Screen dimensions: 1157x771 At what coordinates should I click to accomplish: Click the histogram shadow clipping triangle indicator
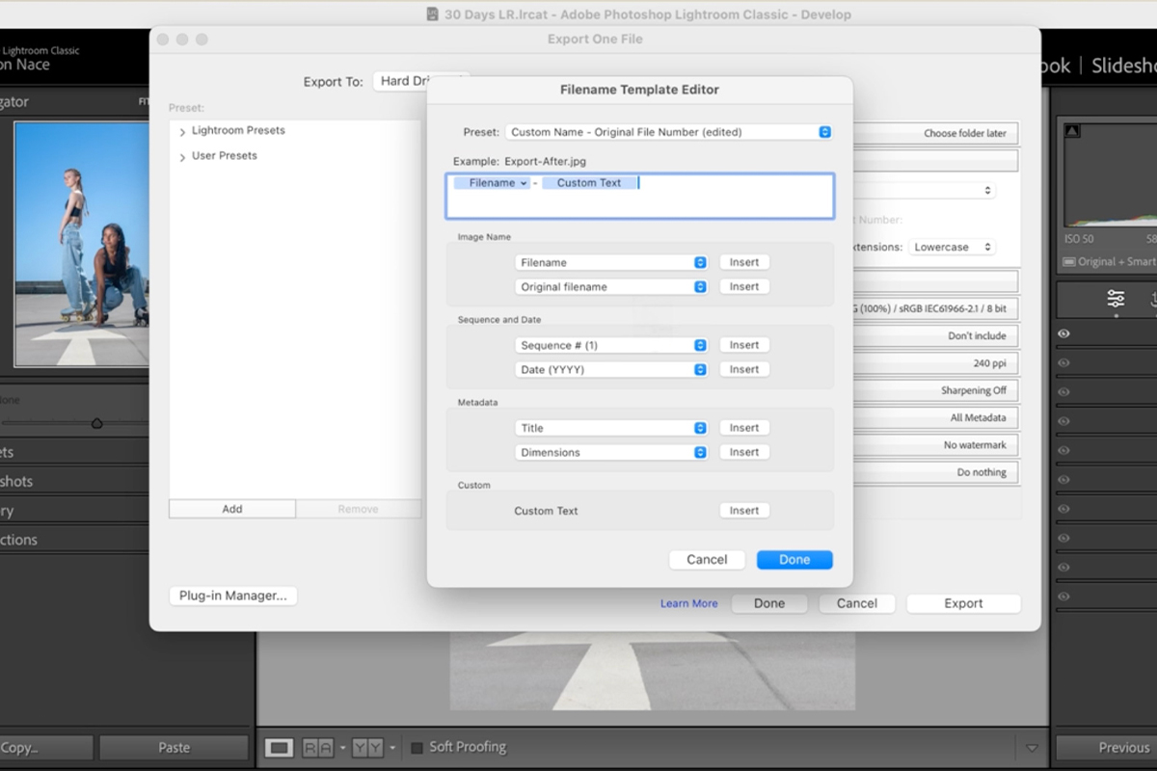pyautogui.click(x=1072, y=131)
